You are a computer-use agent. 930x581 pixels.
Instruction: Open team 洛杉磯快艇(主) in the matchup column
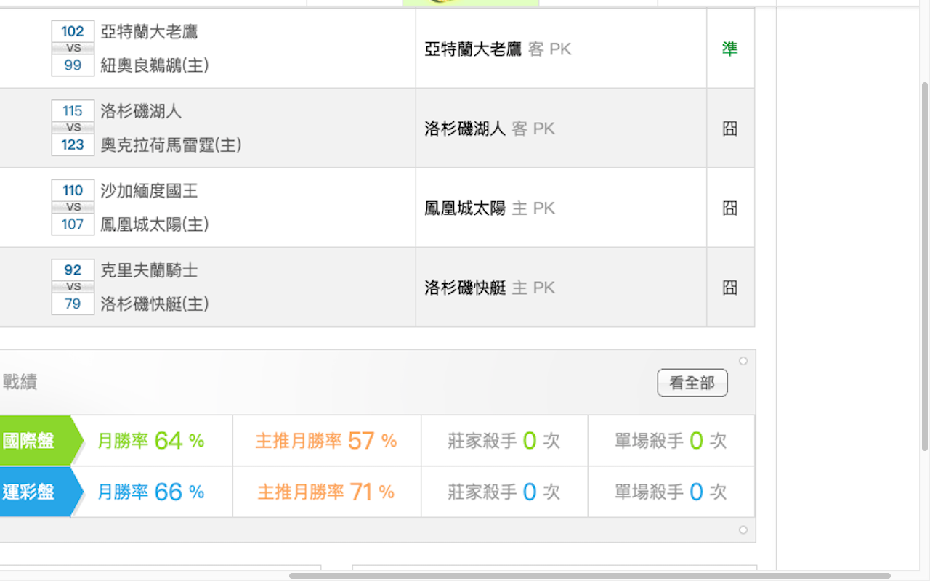tap(155, 304)
